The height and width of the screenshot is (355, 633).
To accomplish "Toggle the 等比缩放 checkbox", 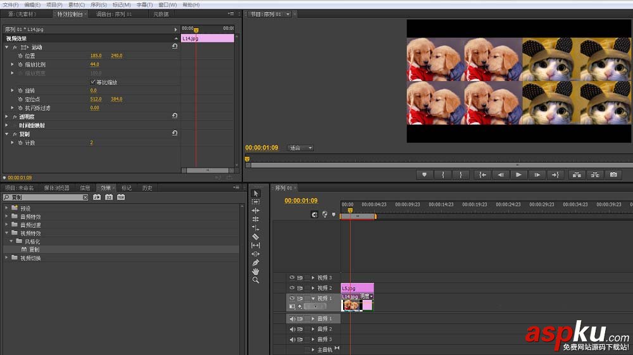I will pyautogui.click(x=93, y=82).
